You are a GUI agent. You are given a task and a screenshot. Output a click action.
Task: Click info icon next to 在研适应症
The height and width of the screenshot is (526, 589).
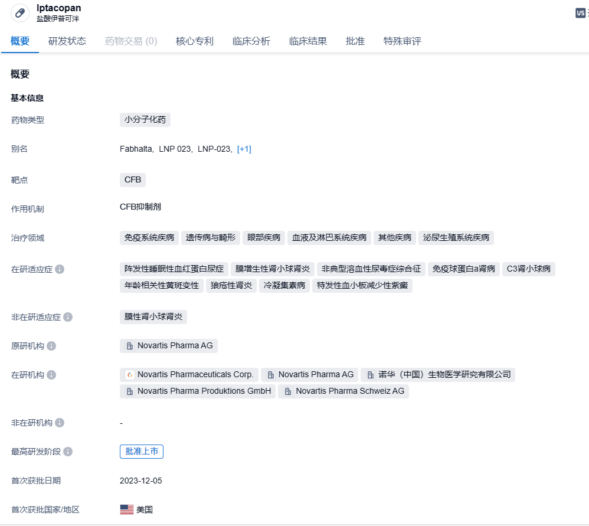[x=60, y=269]
